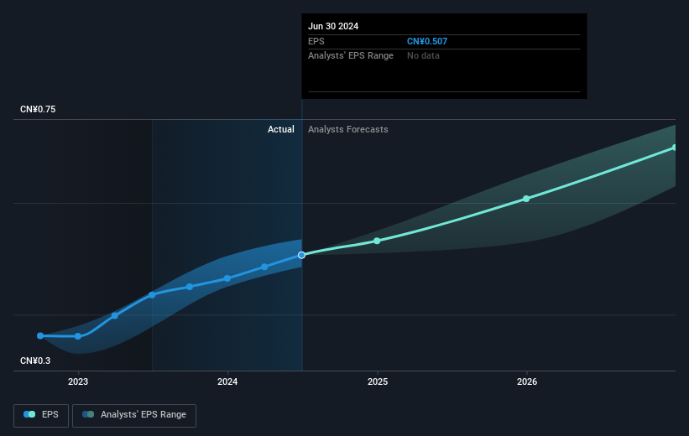Click the 'Analysts' EPS Range' tooltip row label
The height and width of the screenshot is (436, 689).
[351, 56]
